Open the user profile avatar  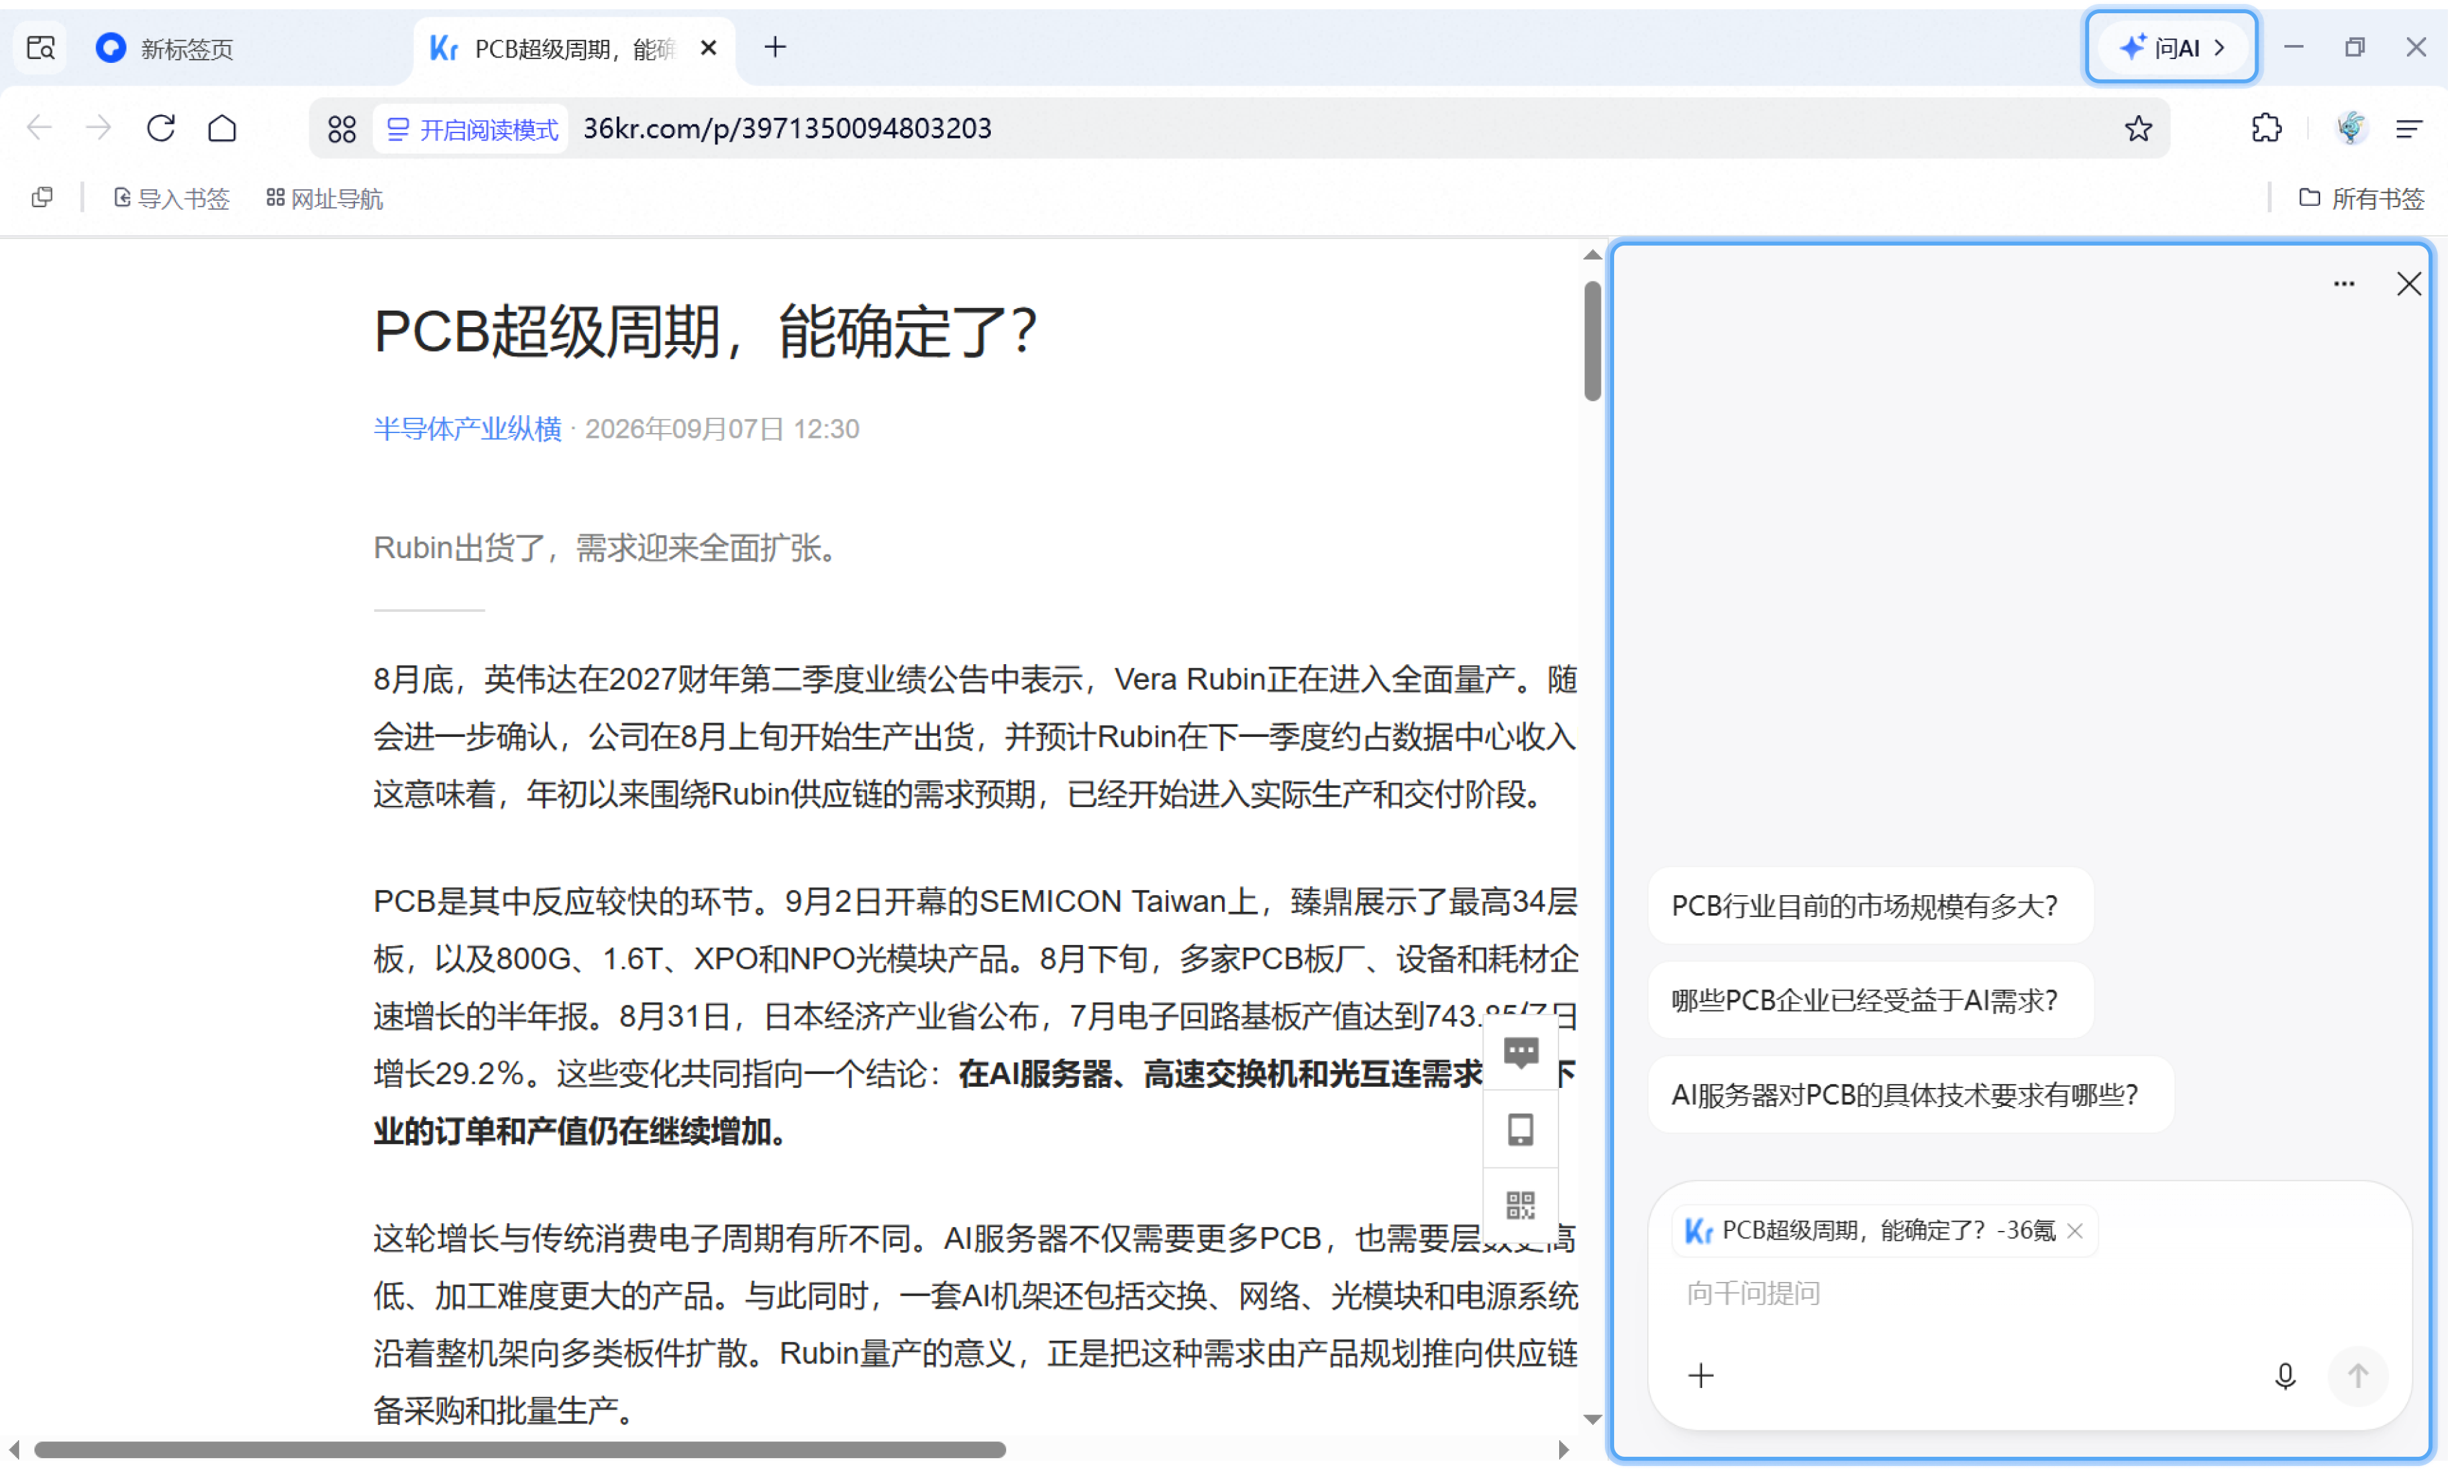click(x=2351, y=128)
